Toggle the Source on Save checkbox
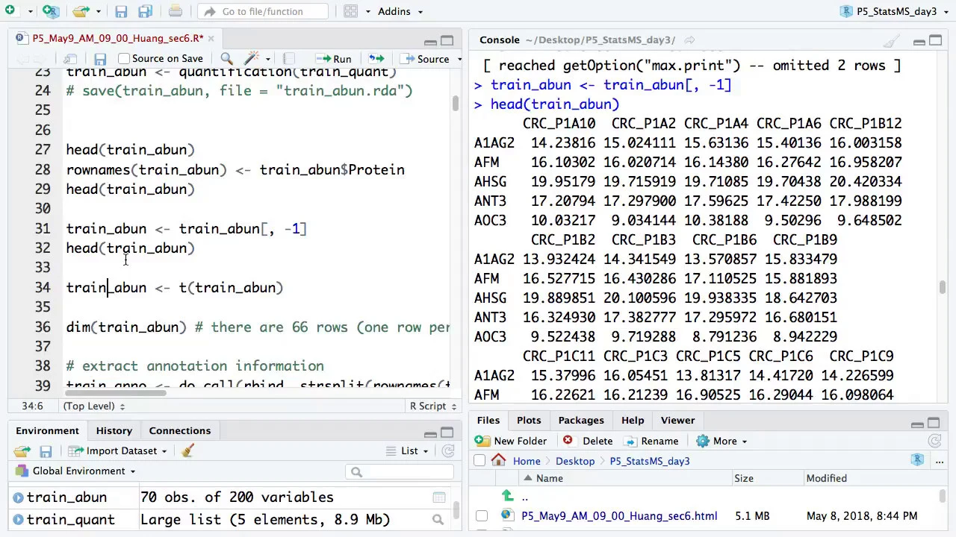Viewport: 956px width, 537px height. click(x=124, y=58)
